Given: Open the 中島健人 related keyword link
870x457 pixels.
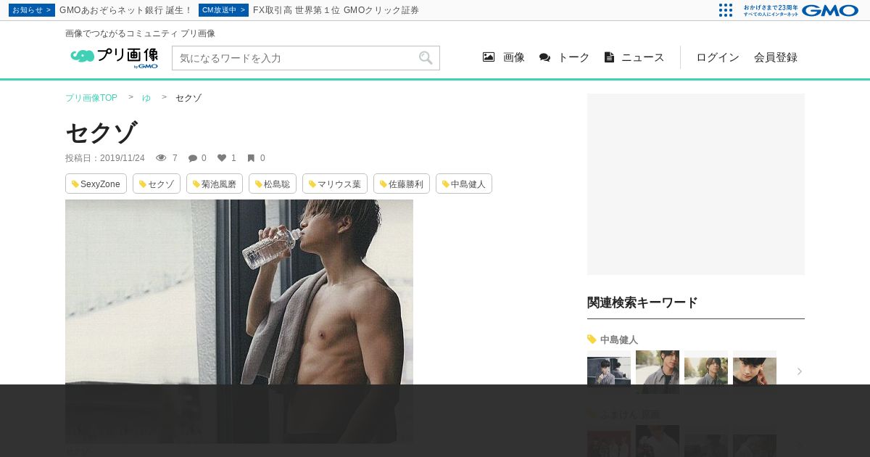Looking at the screenshot, I should [x=619, y=339].
